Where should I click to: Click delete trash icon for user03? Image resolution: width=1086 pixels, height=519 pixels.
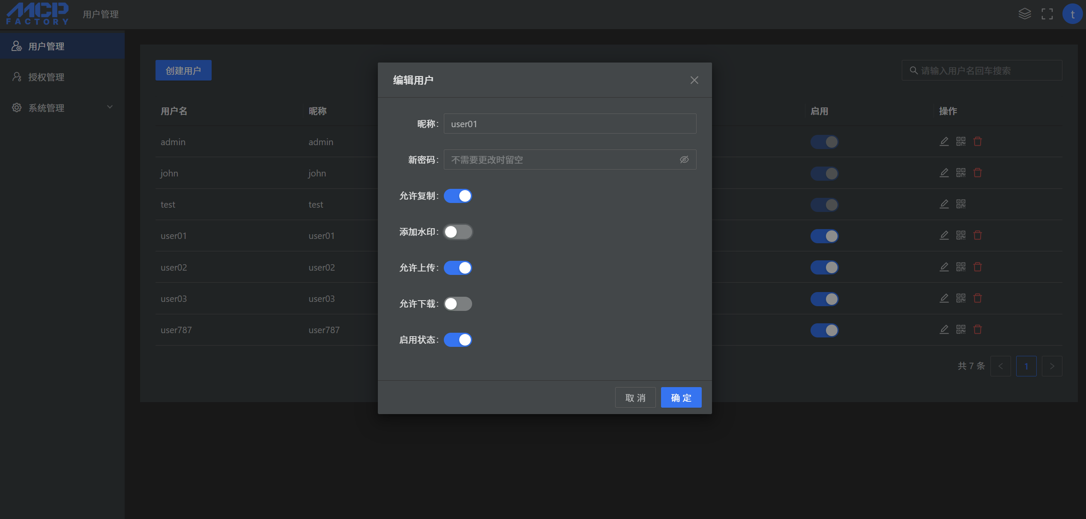tap(977, 298)
